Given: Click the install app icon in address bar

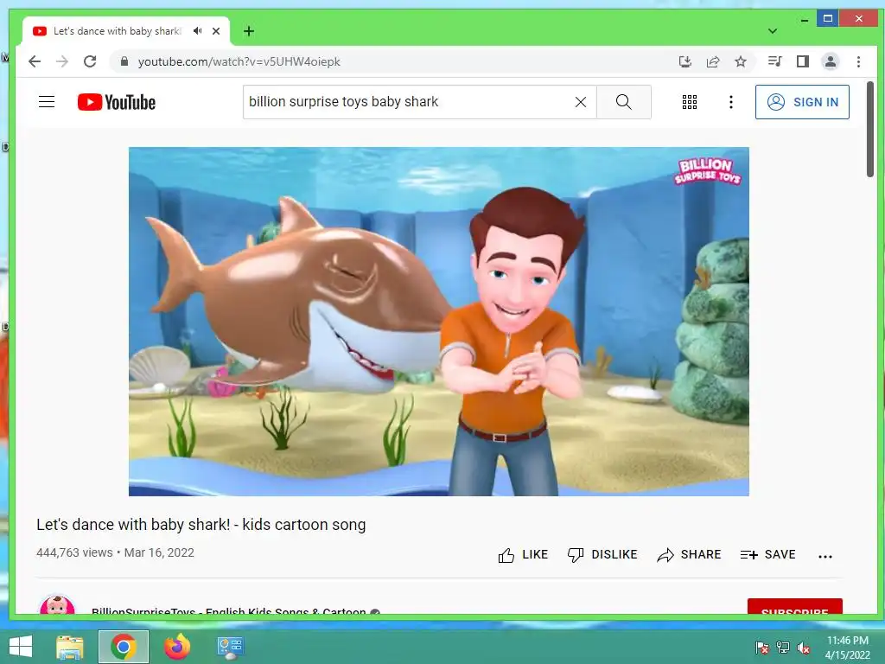Looking at the screenshot, I should (x=685, y=61).
